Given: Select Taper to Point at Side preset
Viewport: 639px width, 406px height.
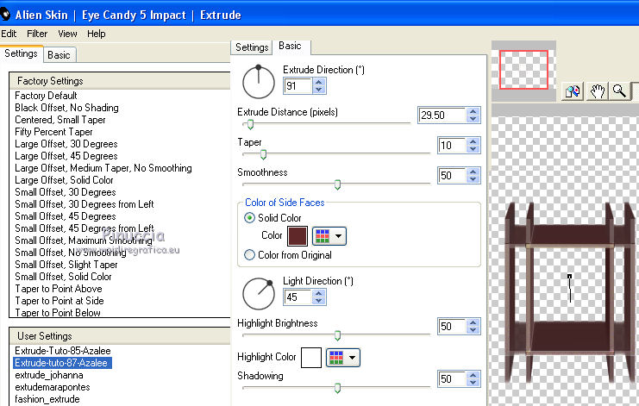Looking at the screenshot, I should [60, 301].
